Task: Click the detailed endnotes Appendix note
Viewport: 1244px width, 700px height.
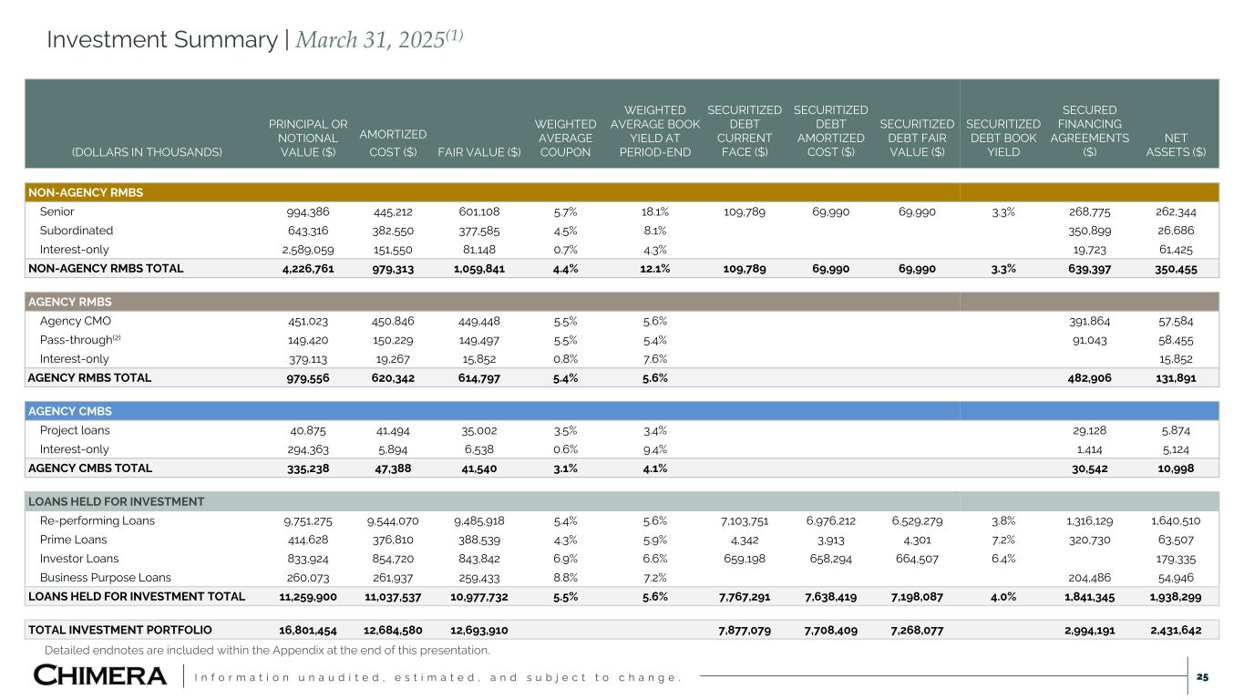Action: pyautogui.click(x=267, y=650)
